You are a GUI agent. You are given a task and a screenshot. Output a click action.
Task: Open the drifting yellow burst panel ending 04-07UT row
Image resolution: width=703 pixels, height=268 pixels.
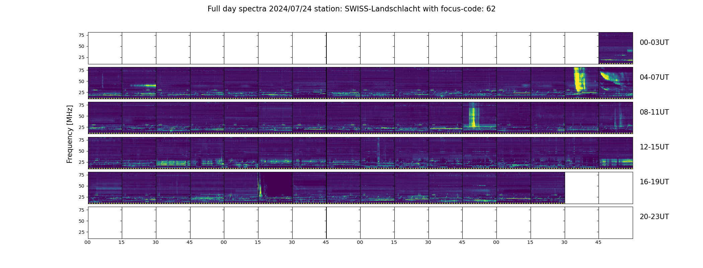point(616,83)
